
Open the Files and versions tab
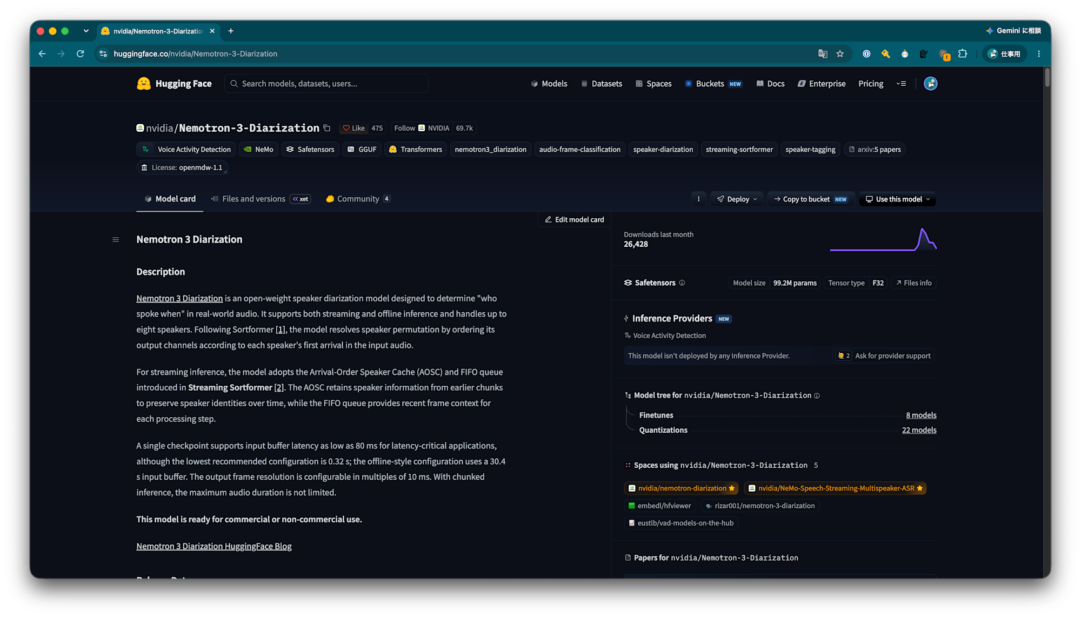point(261,199)
